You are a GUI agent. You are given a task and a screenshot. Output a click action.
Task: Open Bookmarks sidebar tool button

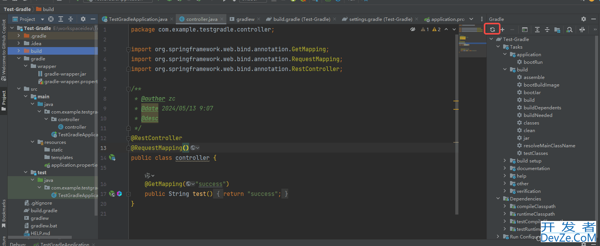point(4,213)
